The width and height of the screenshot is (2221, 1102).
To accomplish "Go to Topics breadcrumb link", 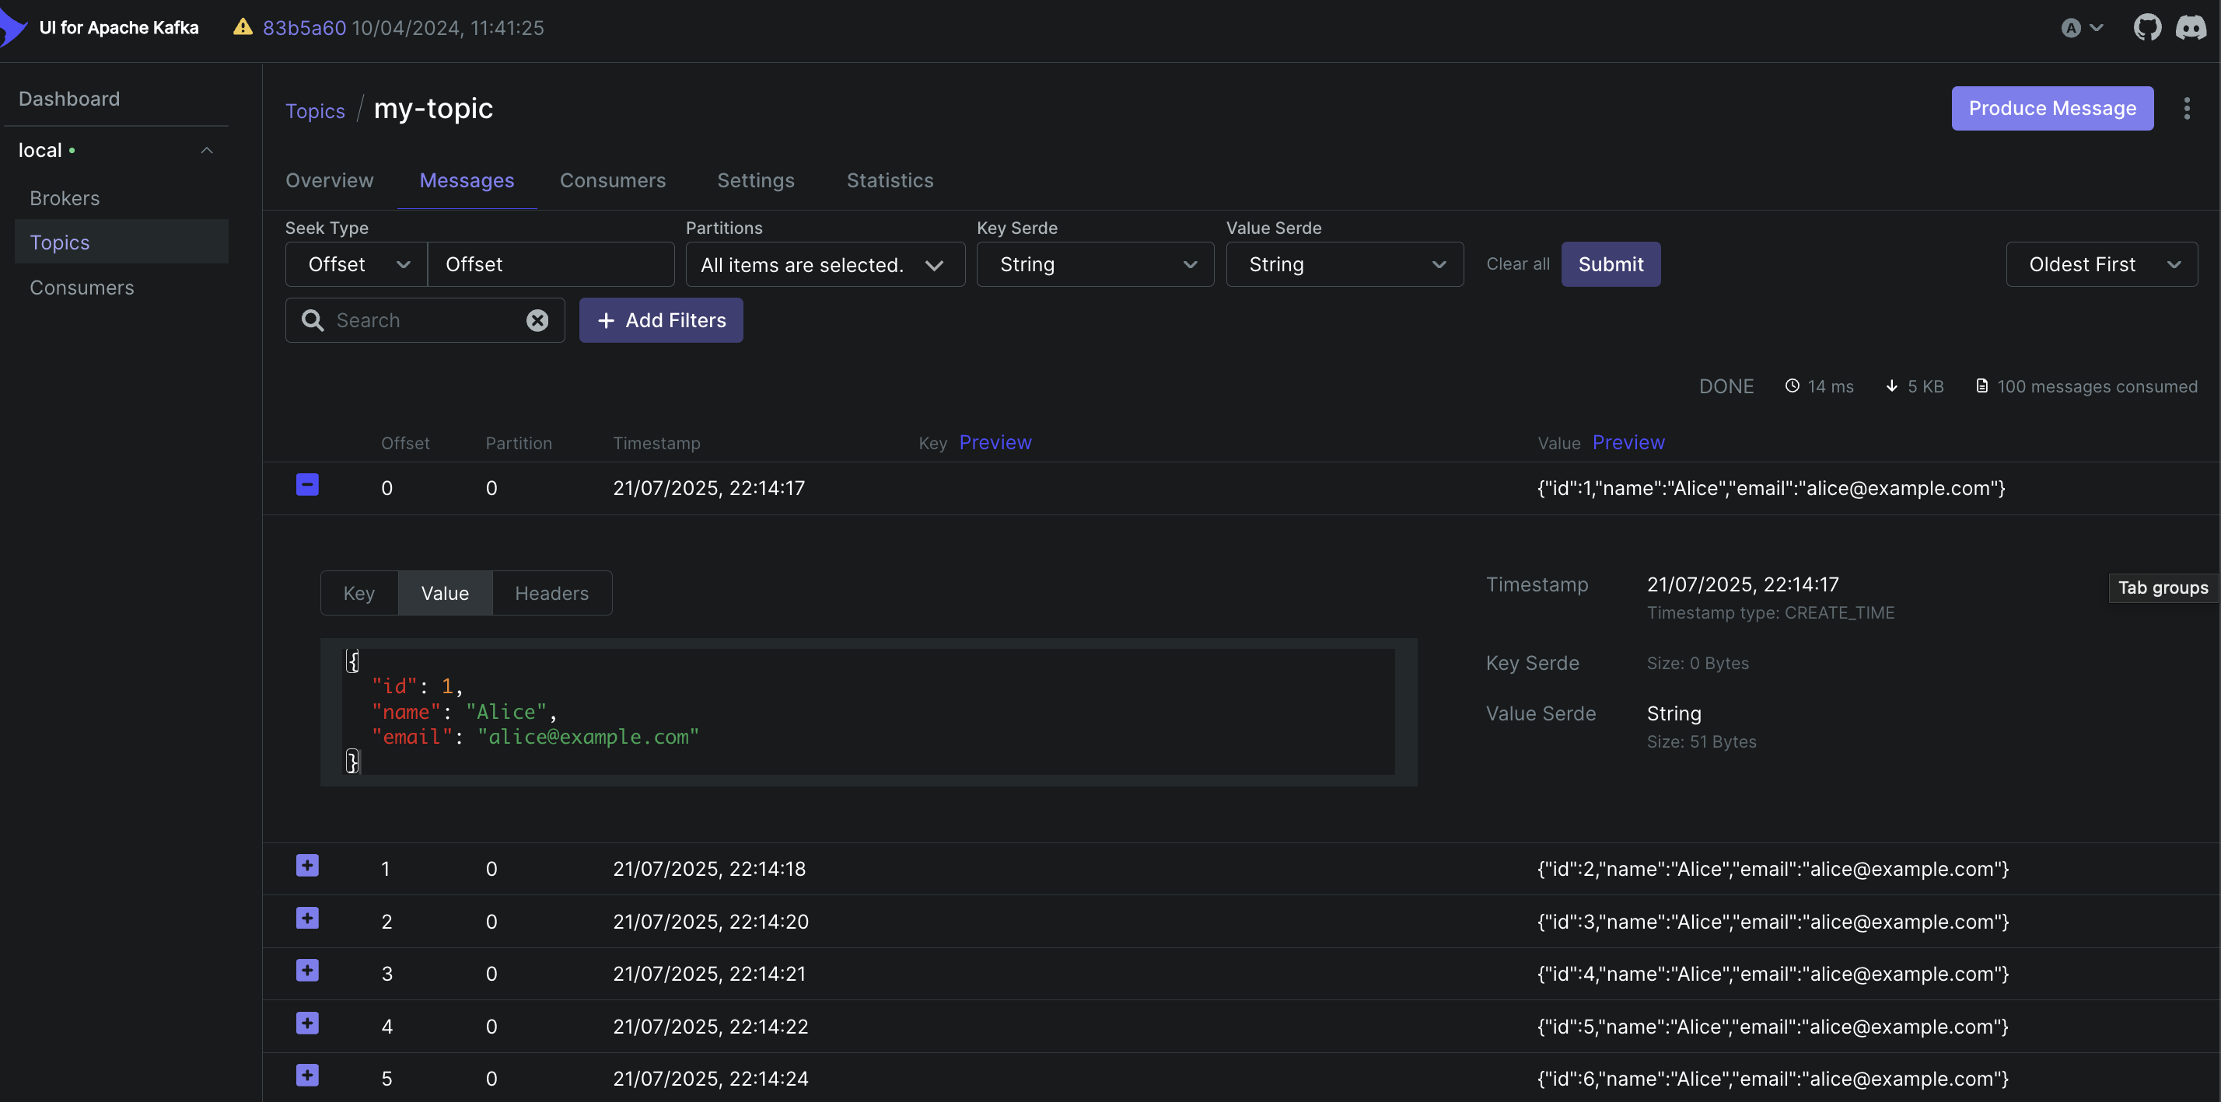I will coord(315,111).
